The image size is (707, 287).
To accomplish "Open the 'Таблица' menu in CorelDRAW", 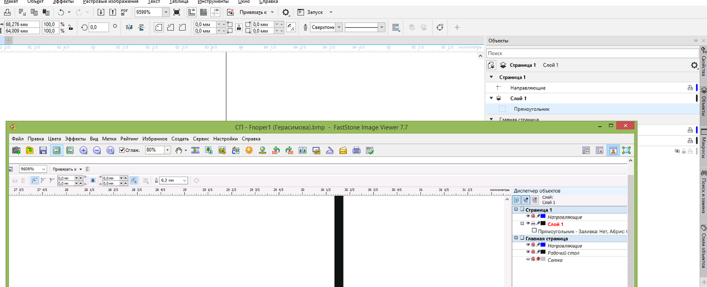I will click(x=179, y=2).
